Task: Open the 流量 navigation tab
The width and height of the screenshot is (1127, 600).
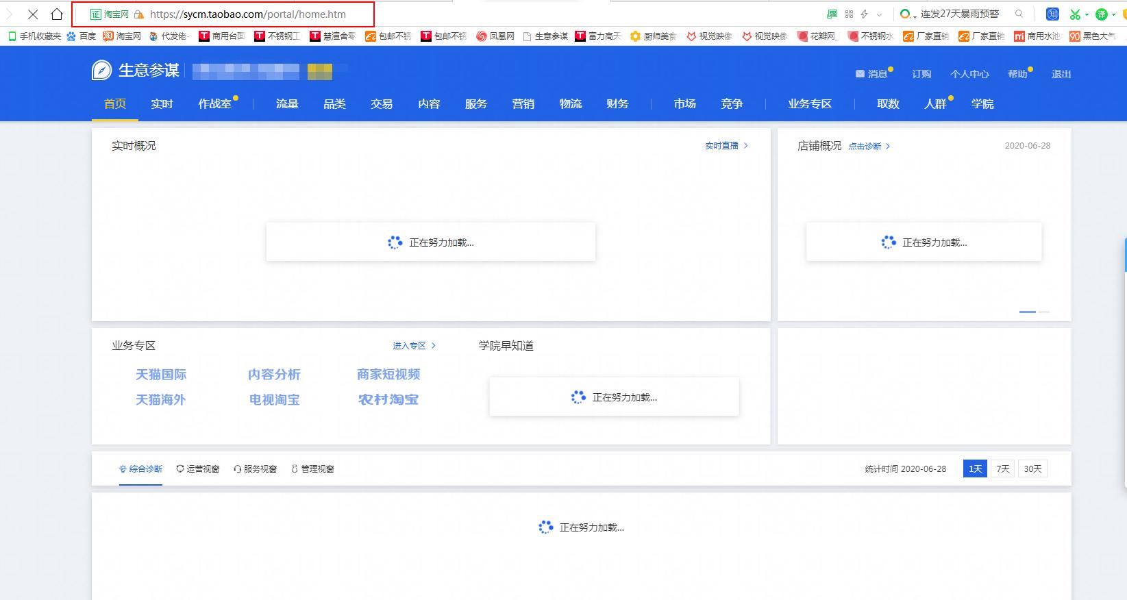Action: pos(287,104)
